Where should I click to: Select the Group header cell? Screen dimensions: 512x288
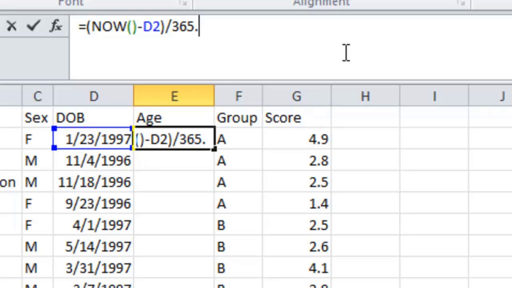tap(238, 118)
